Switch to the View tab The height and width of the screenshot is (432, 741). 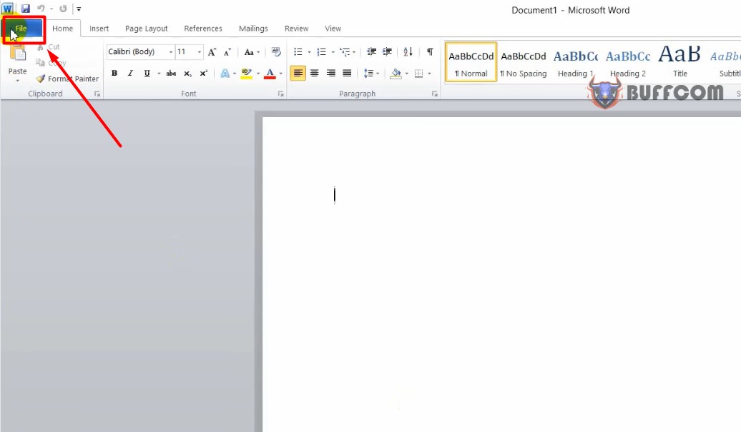[333, 29]
